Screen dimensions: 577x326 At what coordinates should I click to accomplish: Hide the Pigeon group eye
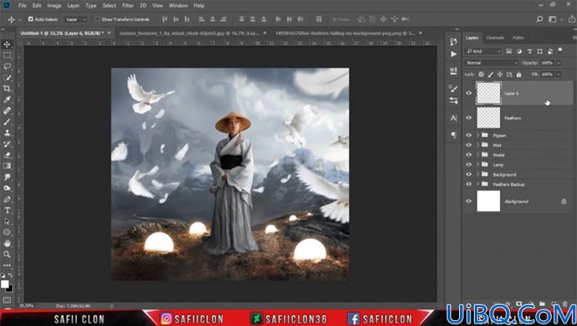(x=468, y=136)
